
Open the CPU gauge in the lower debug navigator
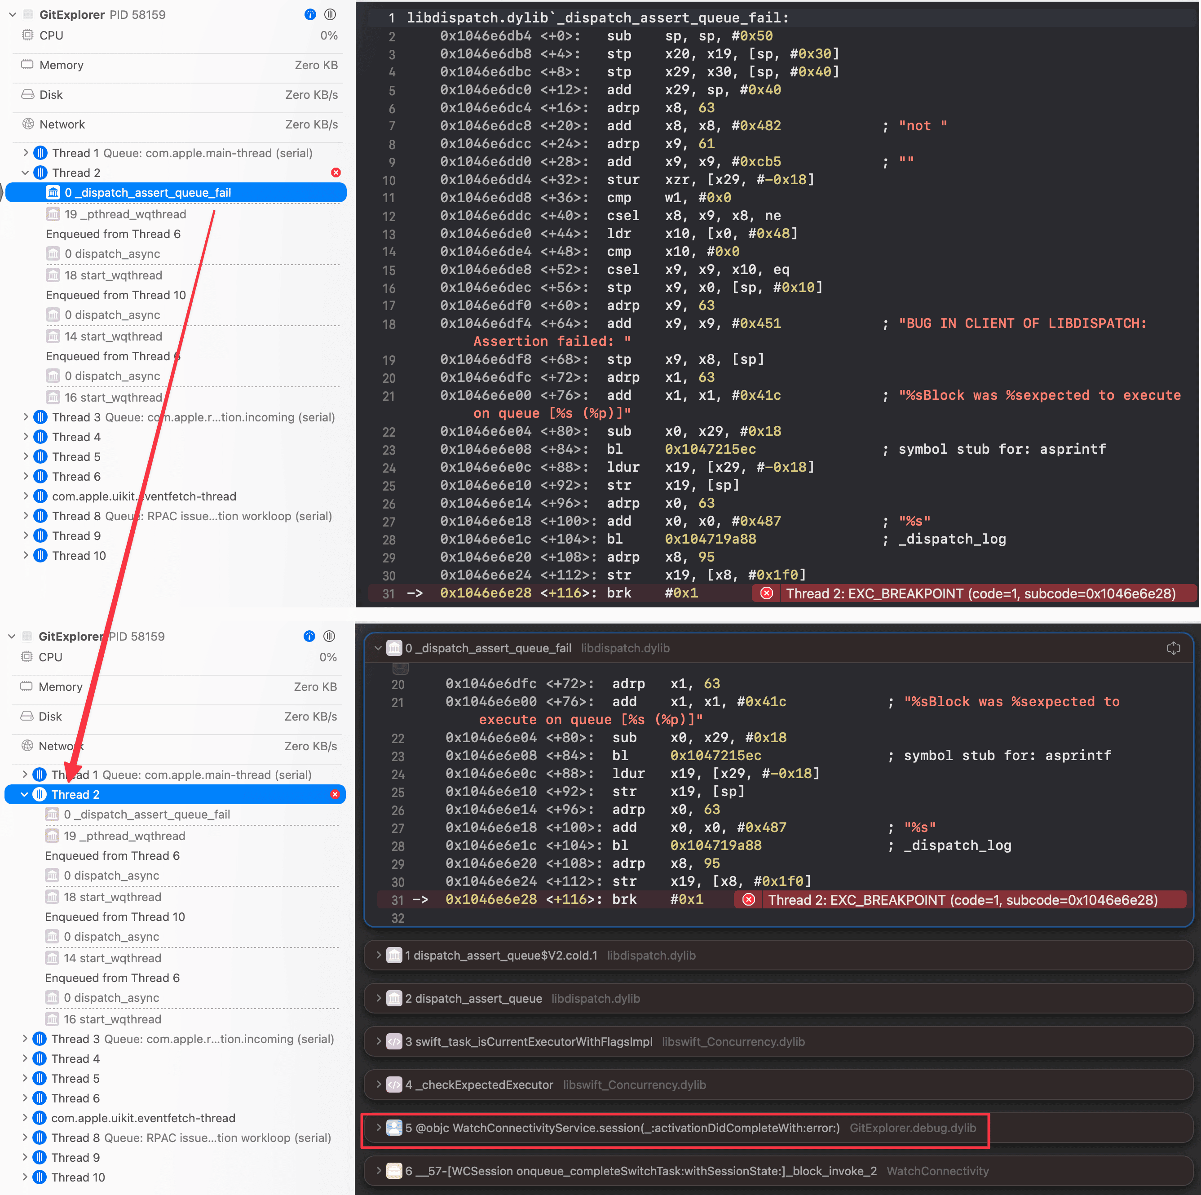point(178,657)
